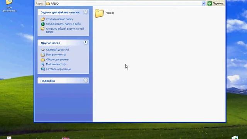This screenshot has height=139, width=247.
Task: Click Открыть общий доступ к этой папке
Action: point(65,30)
